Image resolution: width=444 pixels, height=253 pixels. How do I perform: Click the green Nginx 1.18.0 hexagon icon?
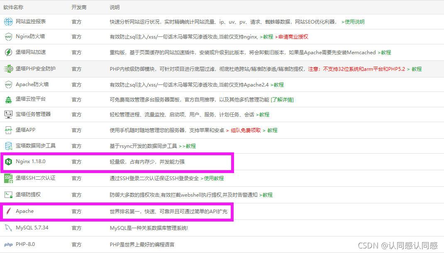pos(8,161)
